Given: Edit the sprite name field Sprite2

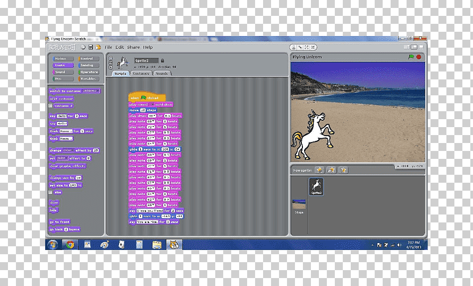Looking at the screenshot, I should point(146,61).
